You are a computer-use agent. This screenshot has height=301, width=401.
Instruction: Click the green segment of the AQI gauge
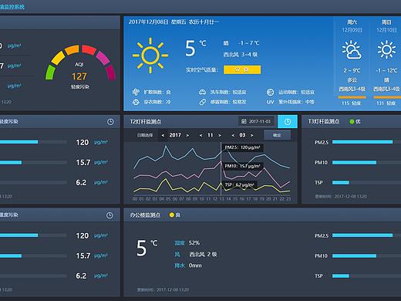tap(50, 73)
